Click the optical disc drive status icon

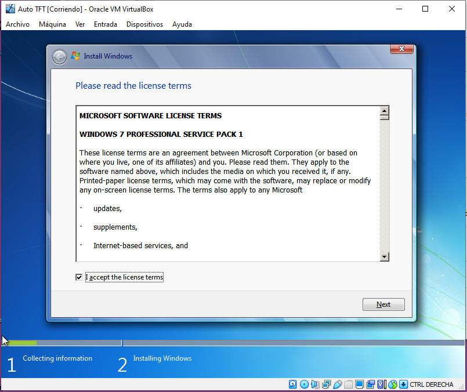point(304,384)
